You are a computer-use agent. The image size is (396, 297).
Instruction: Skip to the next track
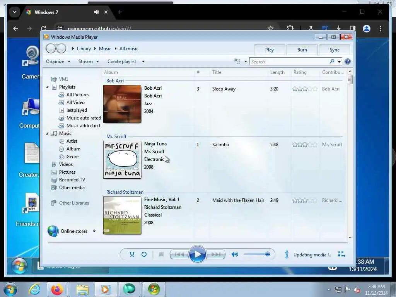coord(216,254)
